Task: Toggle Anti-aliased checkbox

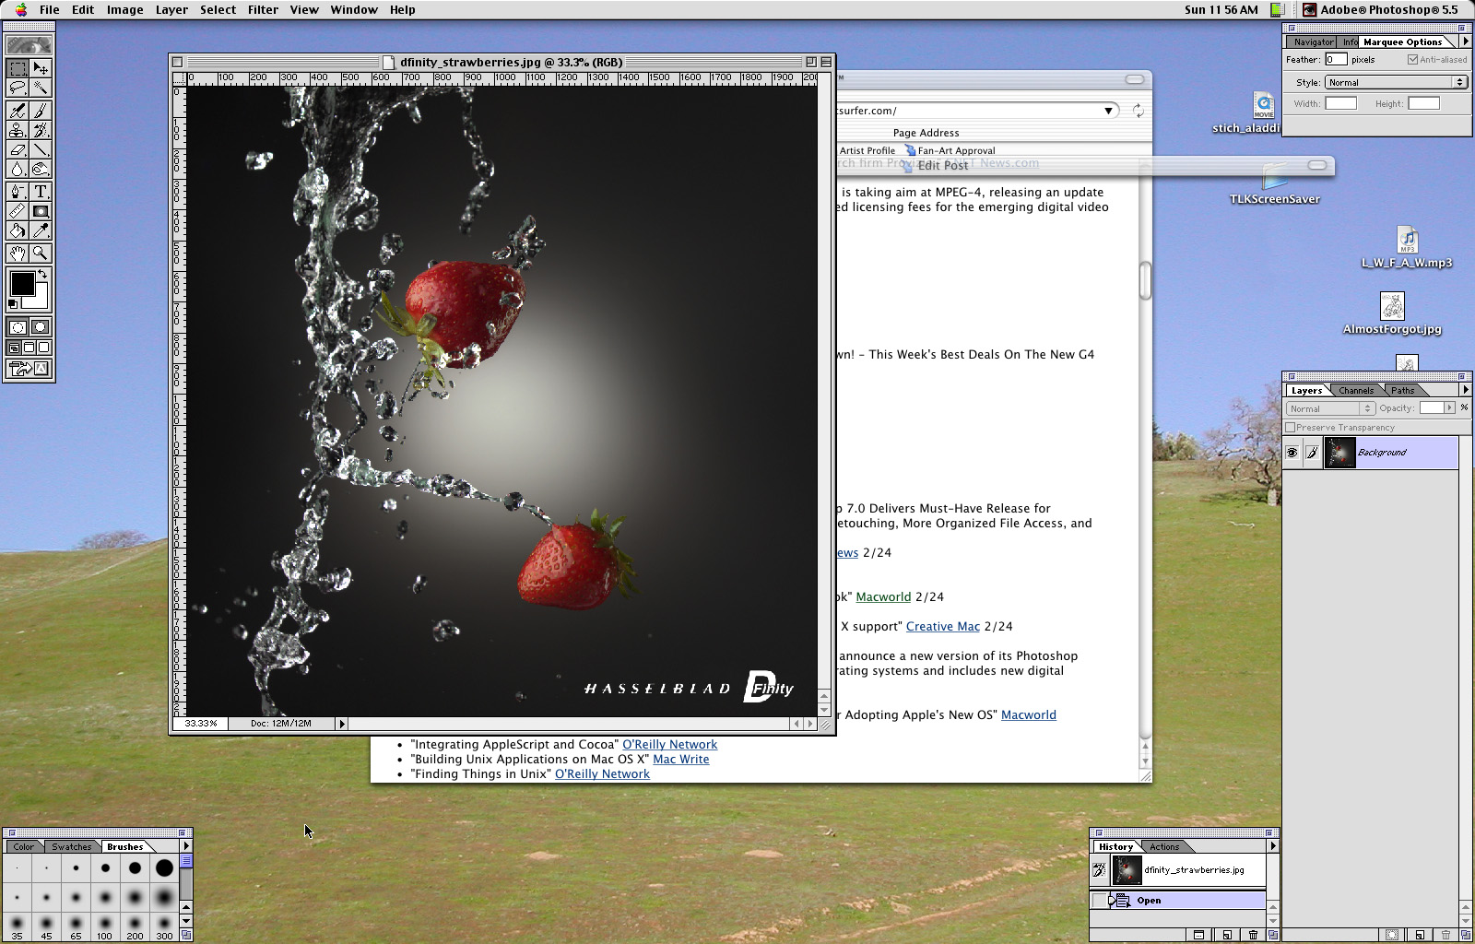Action: [x=1412, y=60]
